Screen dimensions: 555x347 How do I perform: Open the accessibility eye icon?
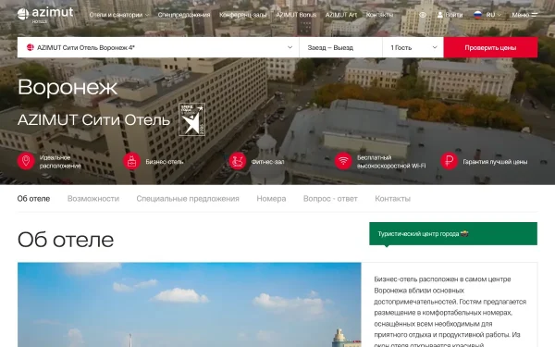[x=423, y=15]
